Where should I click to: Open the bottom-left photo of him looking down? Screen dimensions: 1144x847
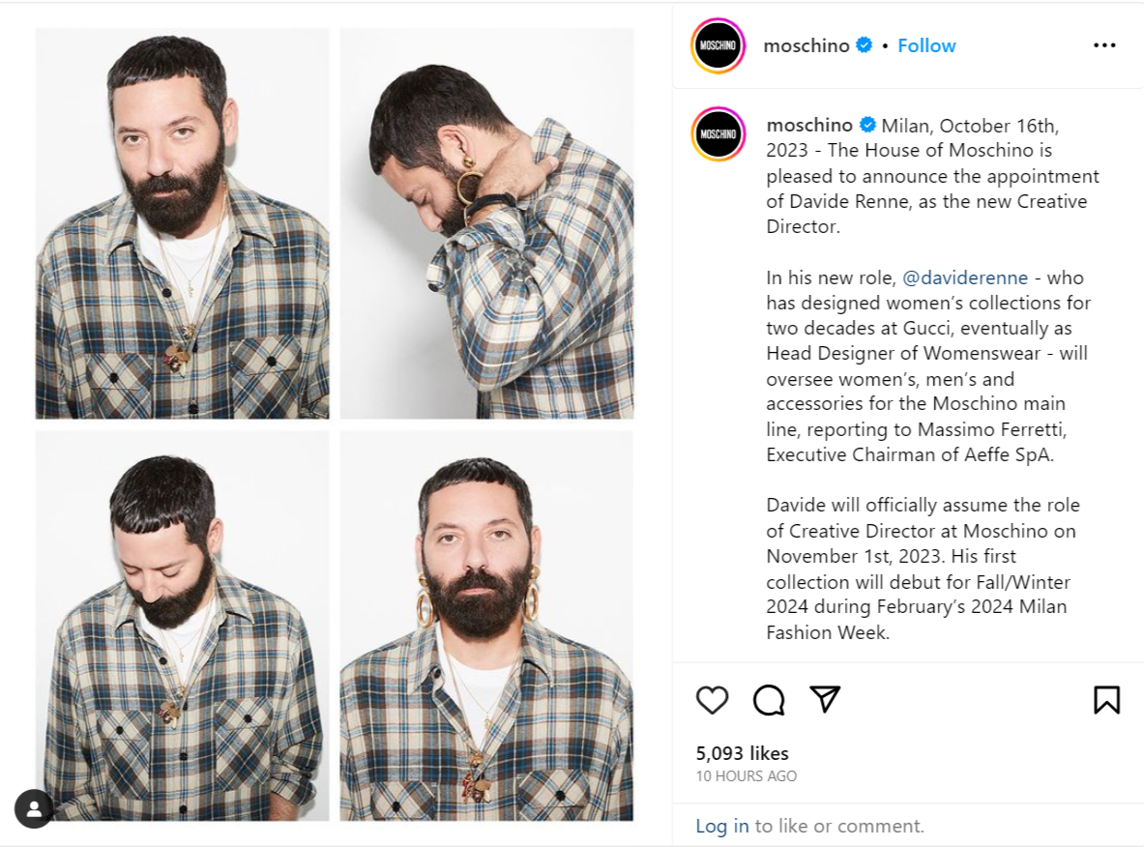coord(181,628)
